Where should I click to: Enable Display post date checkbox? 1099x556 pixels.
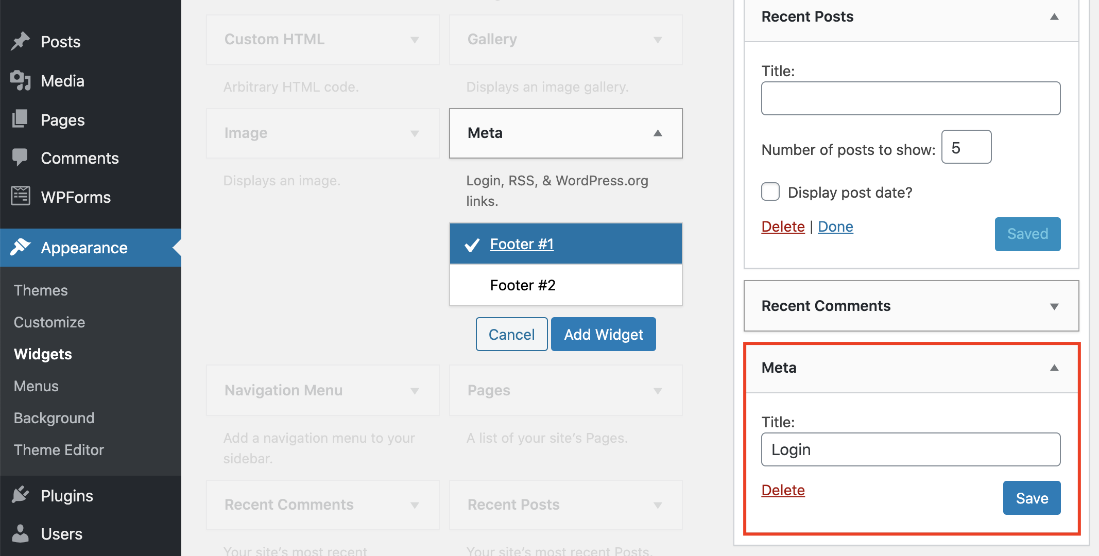click(x=770, y=192)
